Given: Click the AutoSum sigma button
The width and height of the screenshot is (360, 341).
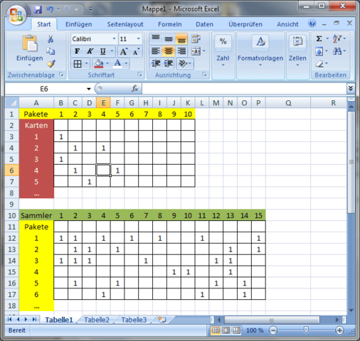Looking at the screenshot, I should [x=319, y=38].
